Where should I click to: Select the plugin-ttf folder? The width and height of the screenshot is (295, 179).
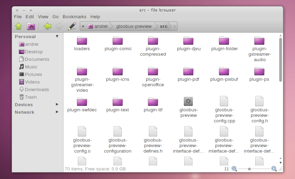[153, 105]
